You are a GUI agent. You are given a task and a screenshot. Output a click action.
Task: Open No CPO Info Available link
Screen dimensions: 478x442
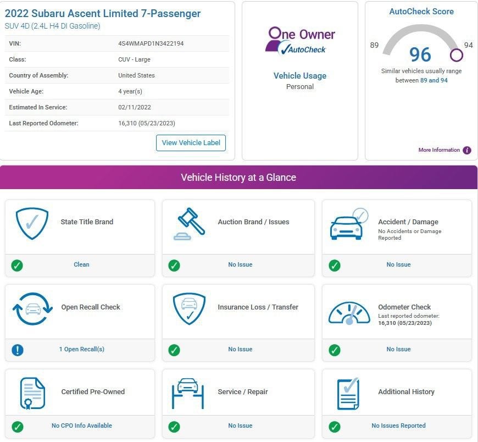pyautogui.click(x=82, y=426)
